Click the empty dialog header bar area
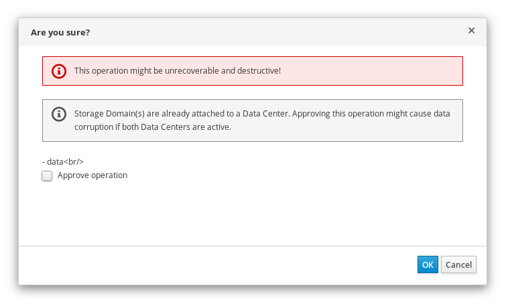 pos(268,31)
